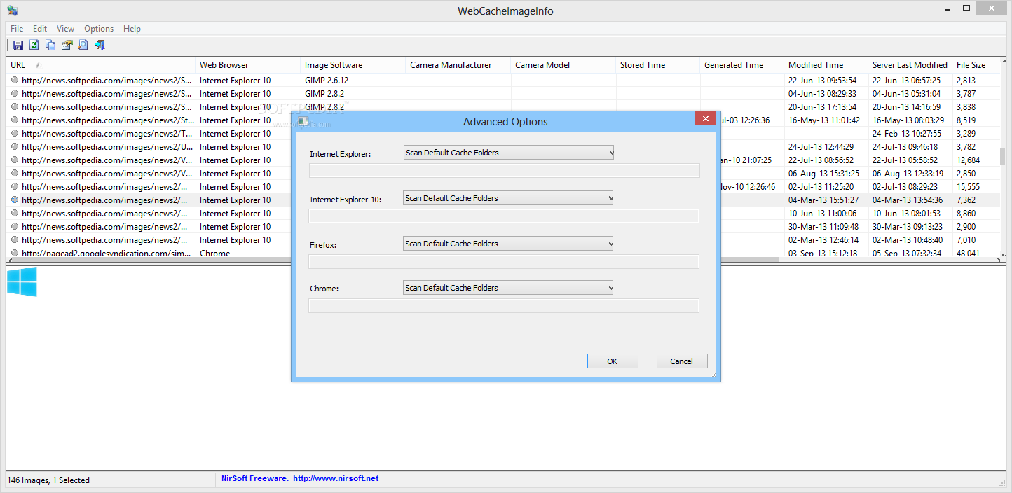The width and height of the screenshot is (1012, 493).
Task: Click the 'Internet Explorer 10:' label in dialog
Action: click(346, 200)
